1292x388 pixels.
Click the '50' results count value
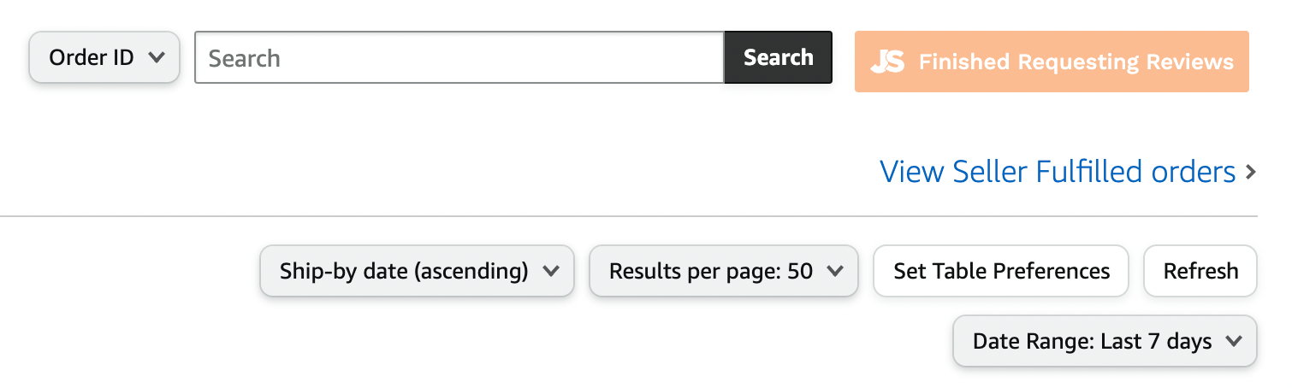800,271
